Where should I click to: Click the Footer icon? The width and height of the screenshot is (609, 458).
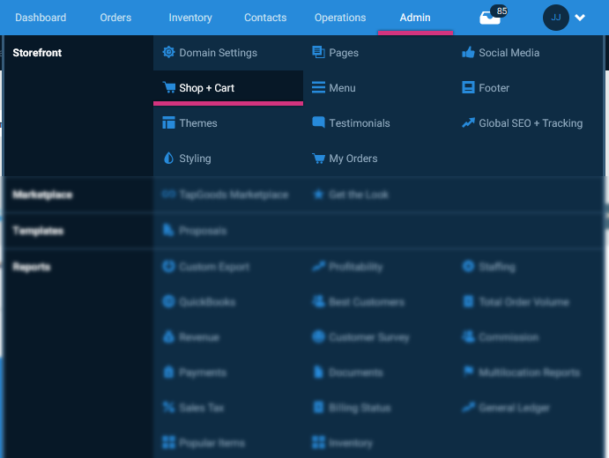pos(468,87)
